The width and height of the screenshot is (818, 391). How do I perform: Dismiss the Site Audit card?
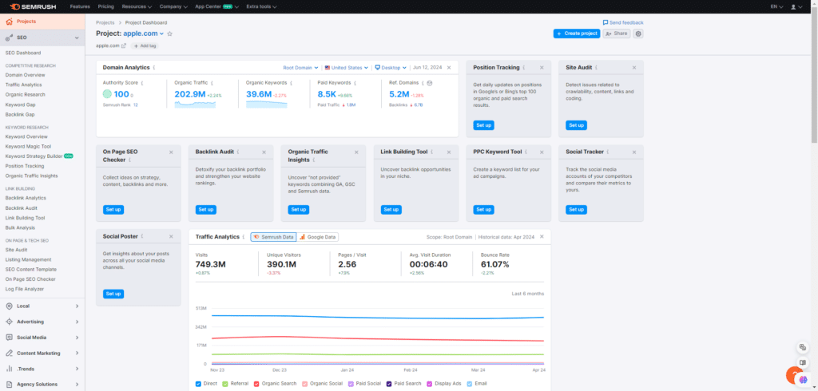(x=634, y=68)
